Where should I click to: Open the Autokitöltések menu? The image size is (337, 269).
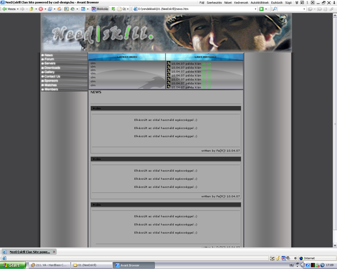[260, 3]
